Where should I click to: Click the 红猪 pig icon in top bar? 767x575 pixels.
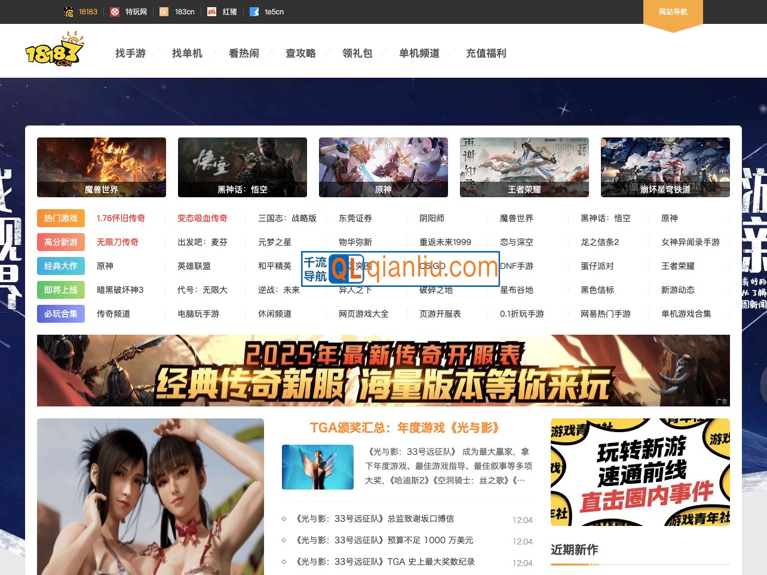point(210,11)
